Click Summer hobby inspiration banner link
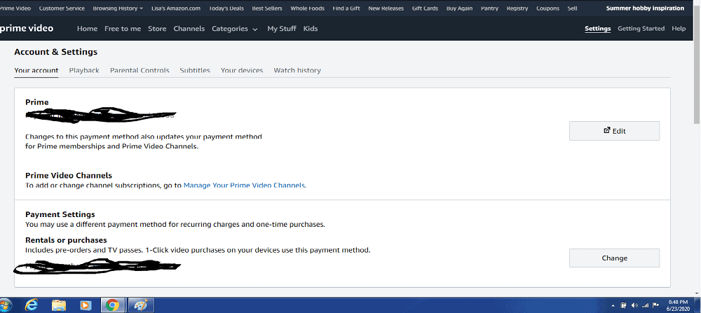 coord(645,8)
